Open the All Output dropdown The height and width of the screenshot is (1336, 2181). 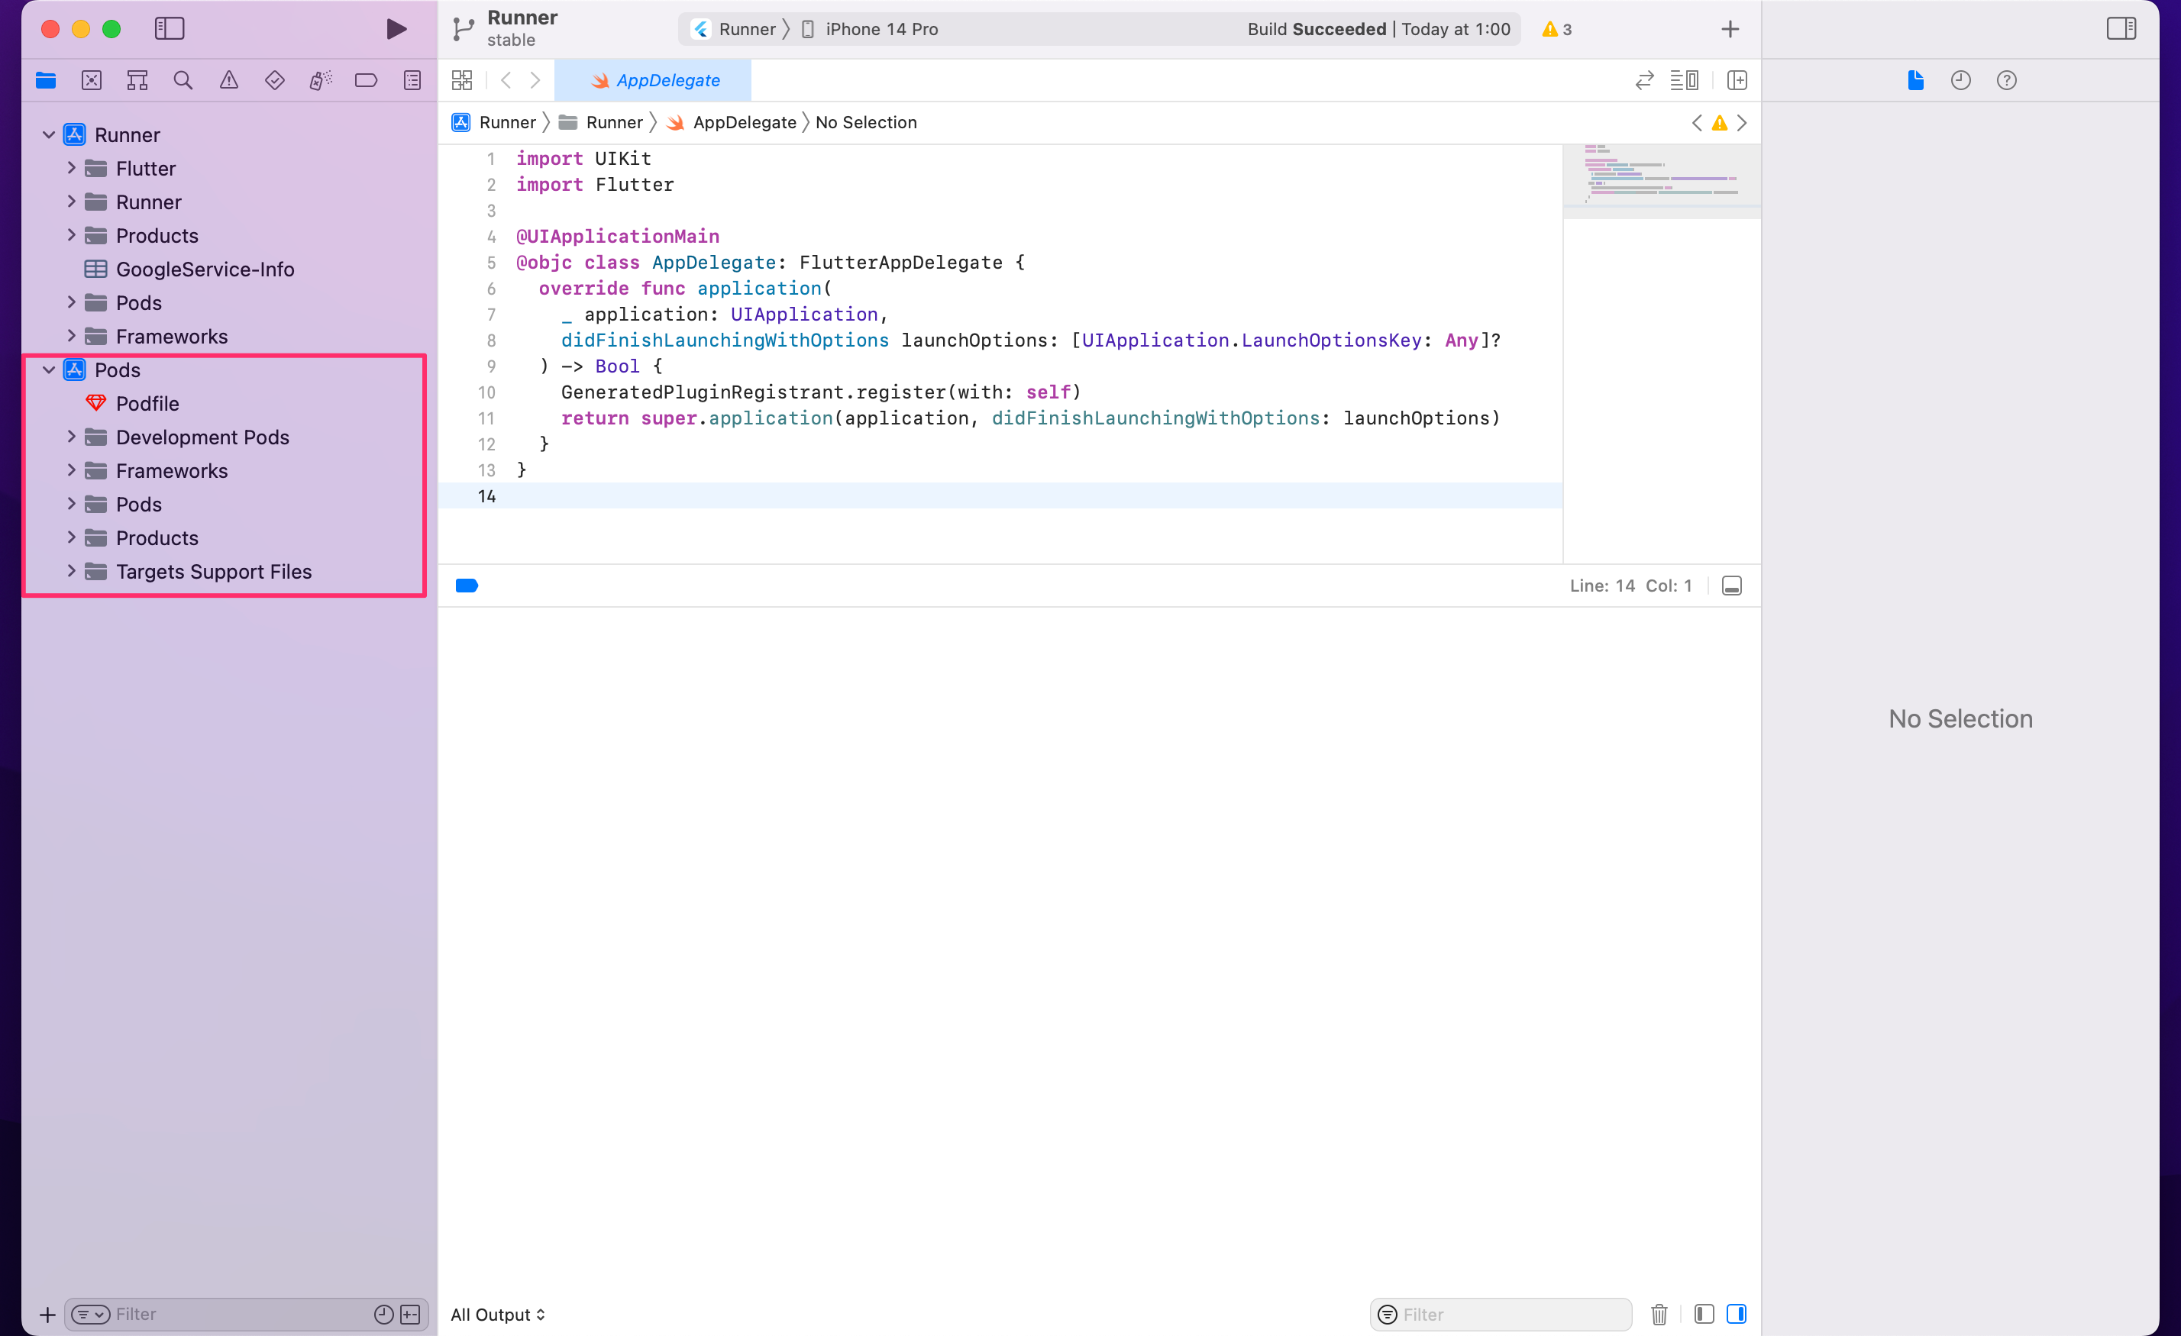pos(499,1315)
